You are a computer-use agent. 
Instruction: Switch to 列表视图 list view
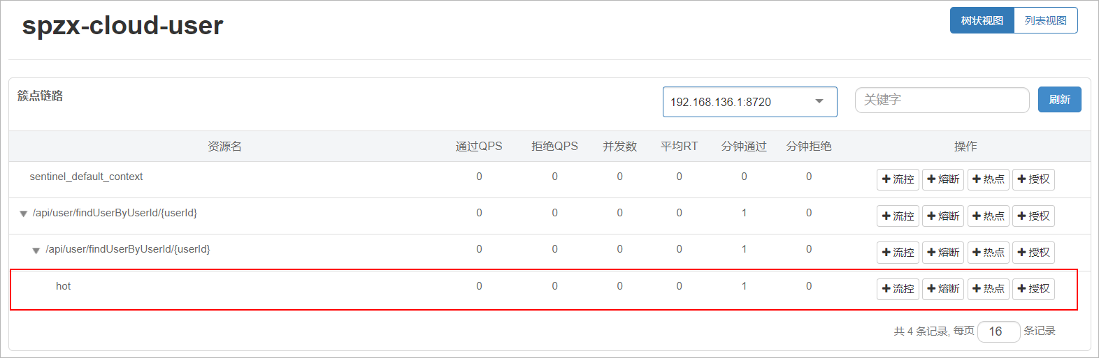(x=1045, y=20)
